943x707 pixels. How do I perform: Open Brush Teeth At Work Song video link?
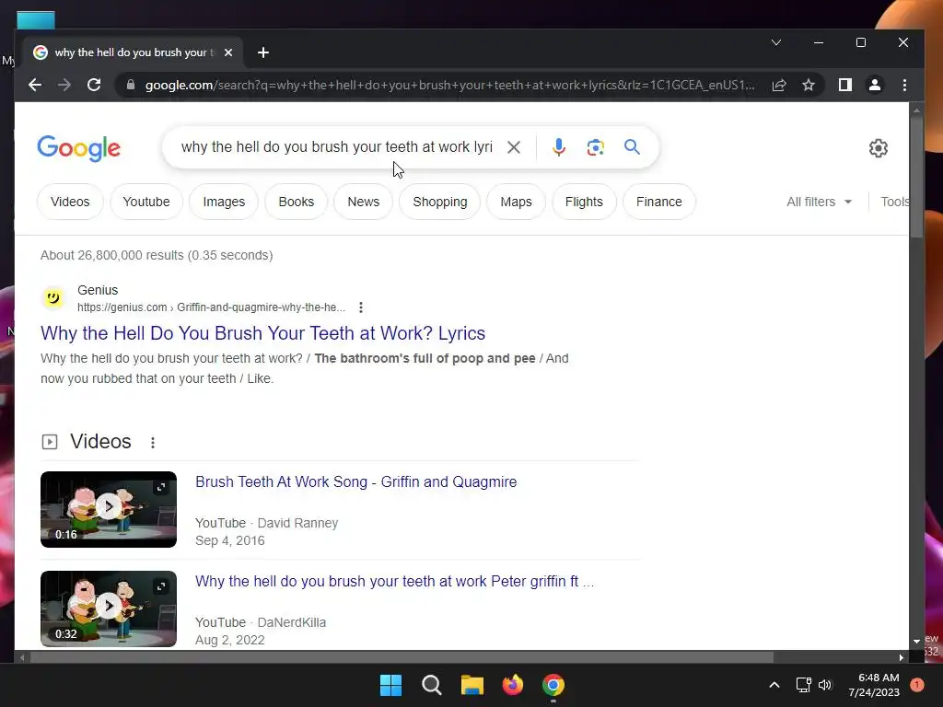pos(356,482)
